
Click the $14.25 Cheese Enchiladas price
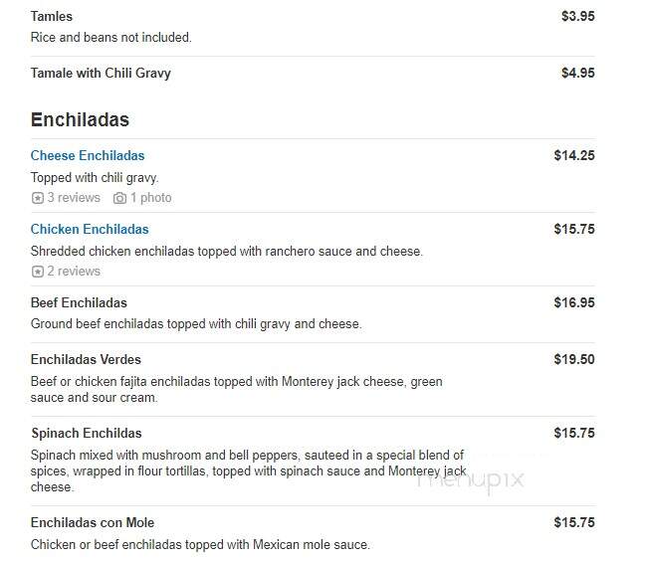pyautogui.click(x=574, y=155)
